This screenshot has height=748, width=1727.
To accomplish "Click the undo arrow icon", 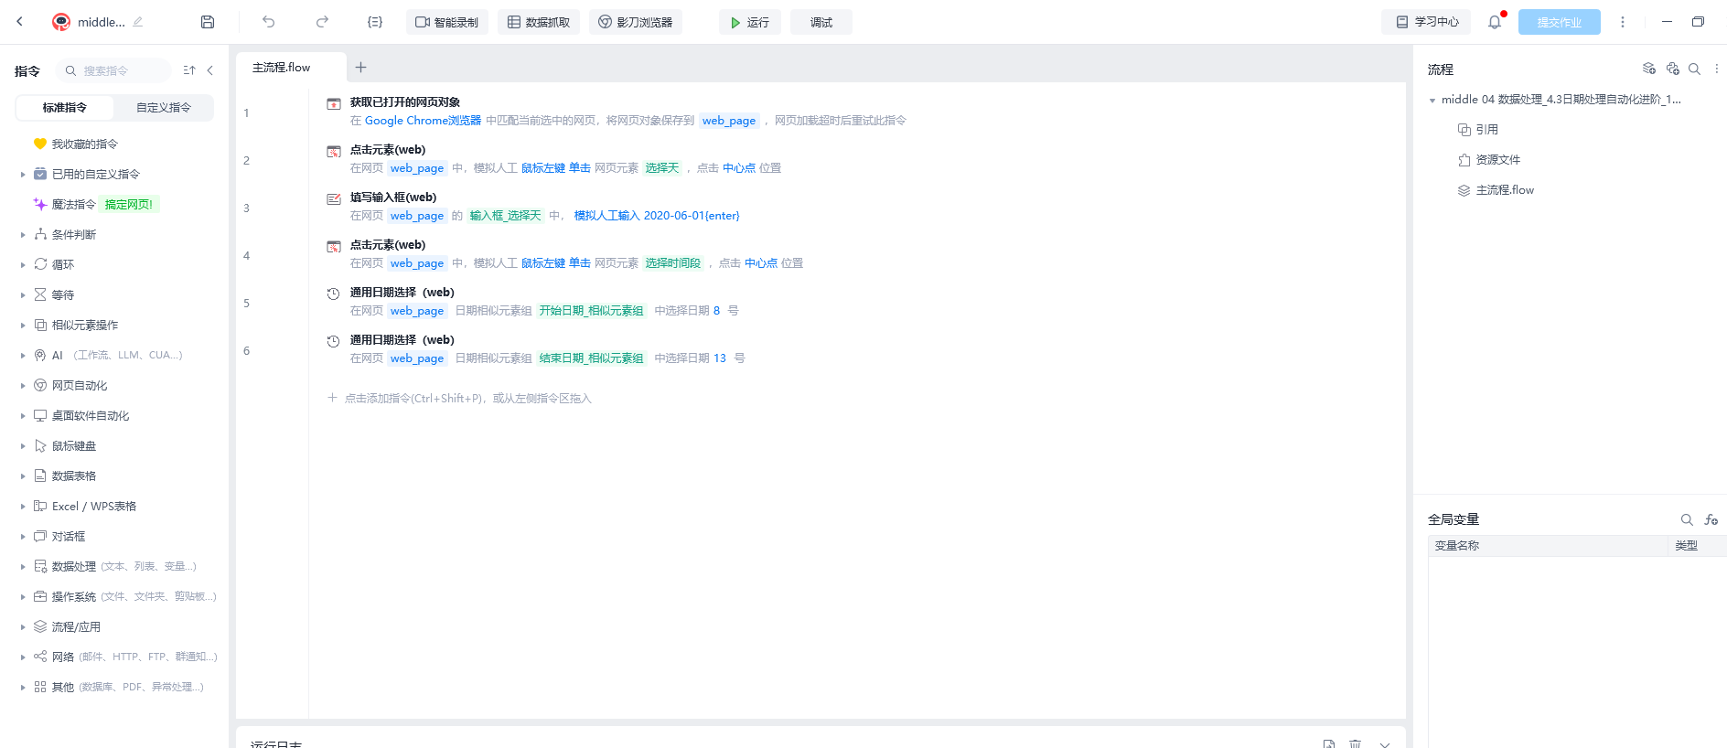I will [x=268, y=22].
